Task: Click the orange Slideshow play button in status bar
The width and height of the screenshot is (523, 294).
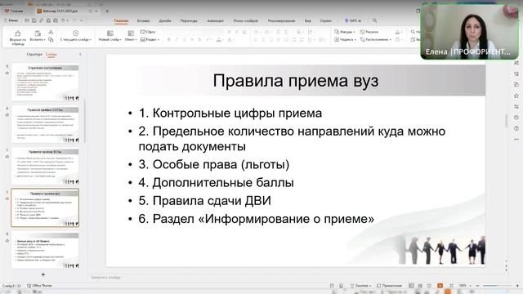Action: [440, 286]
